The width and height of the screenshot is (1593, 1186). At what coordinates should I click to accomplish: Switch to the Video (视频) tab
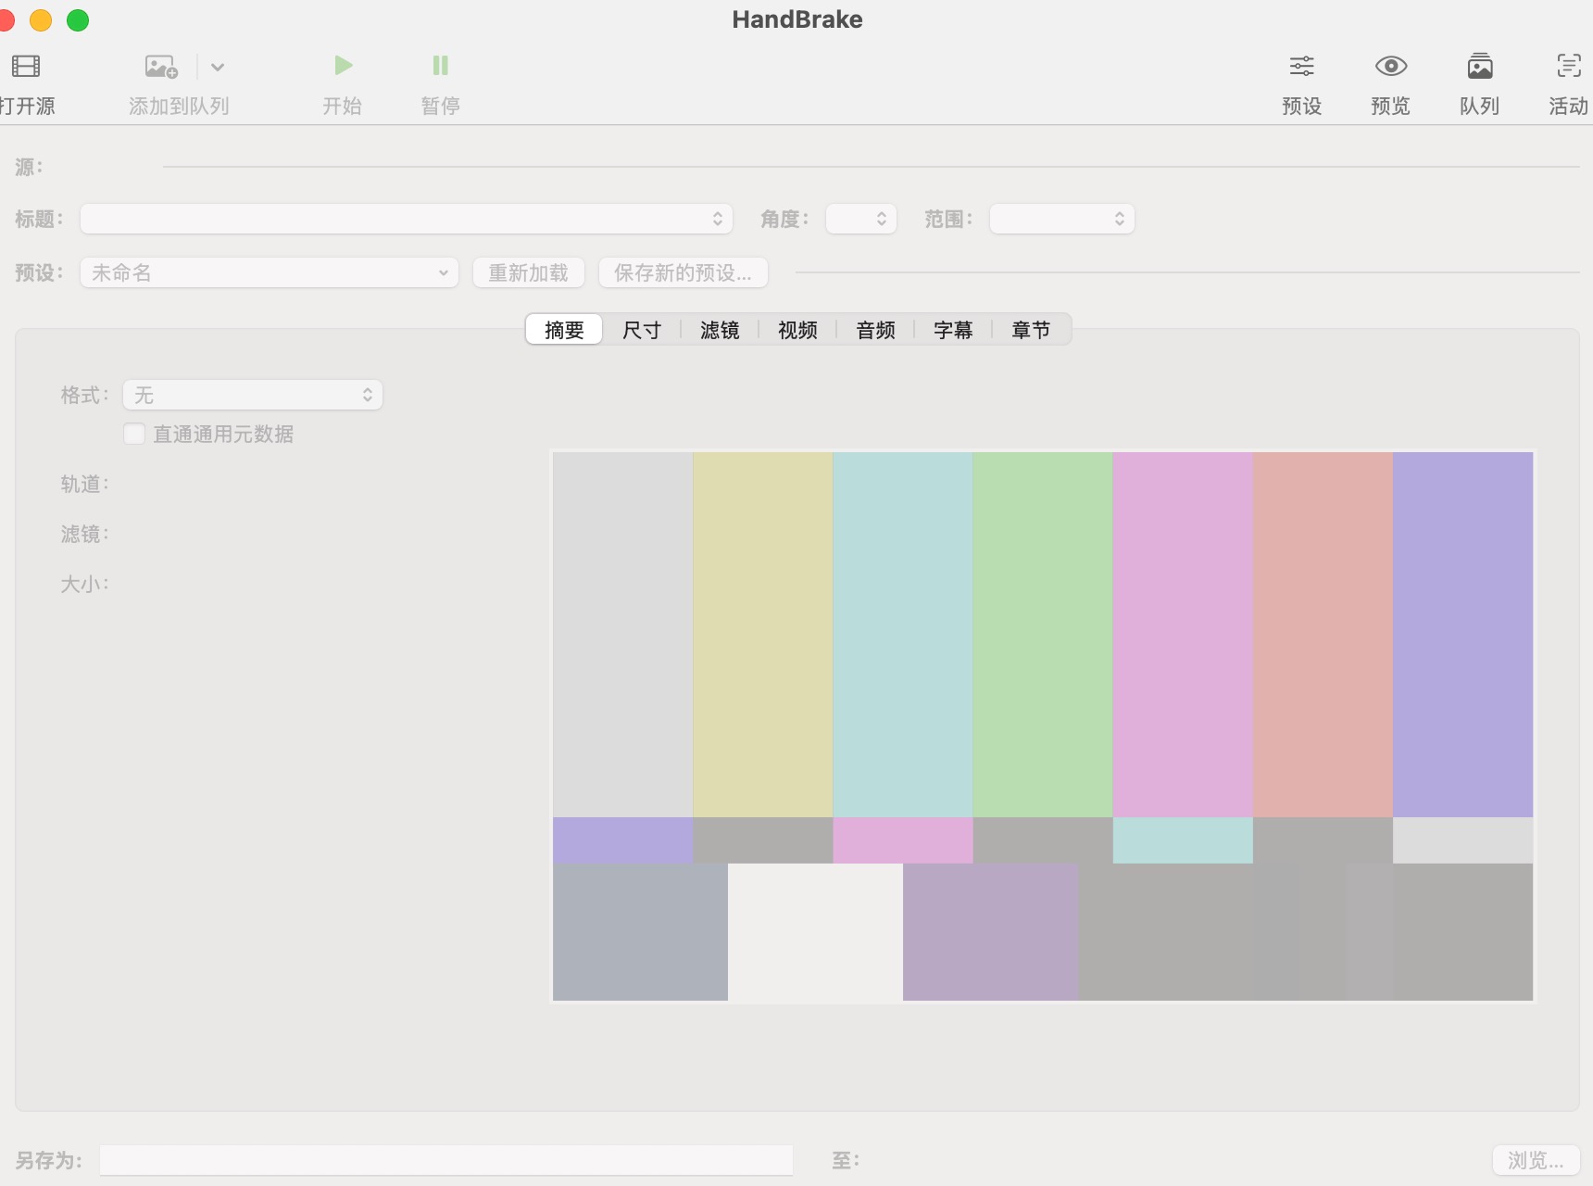(x=797, y=330)
